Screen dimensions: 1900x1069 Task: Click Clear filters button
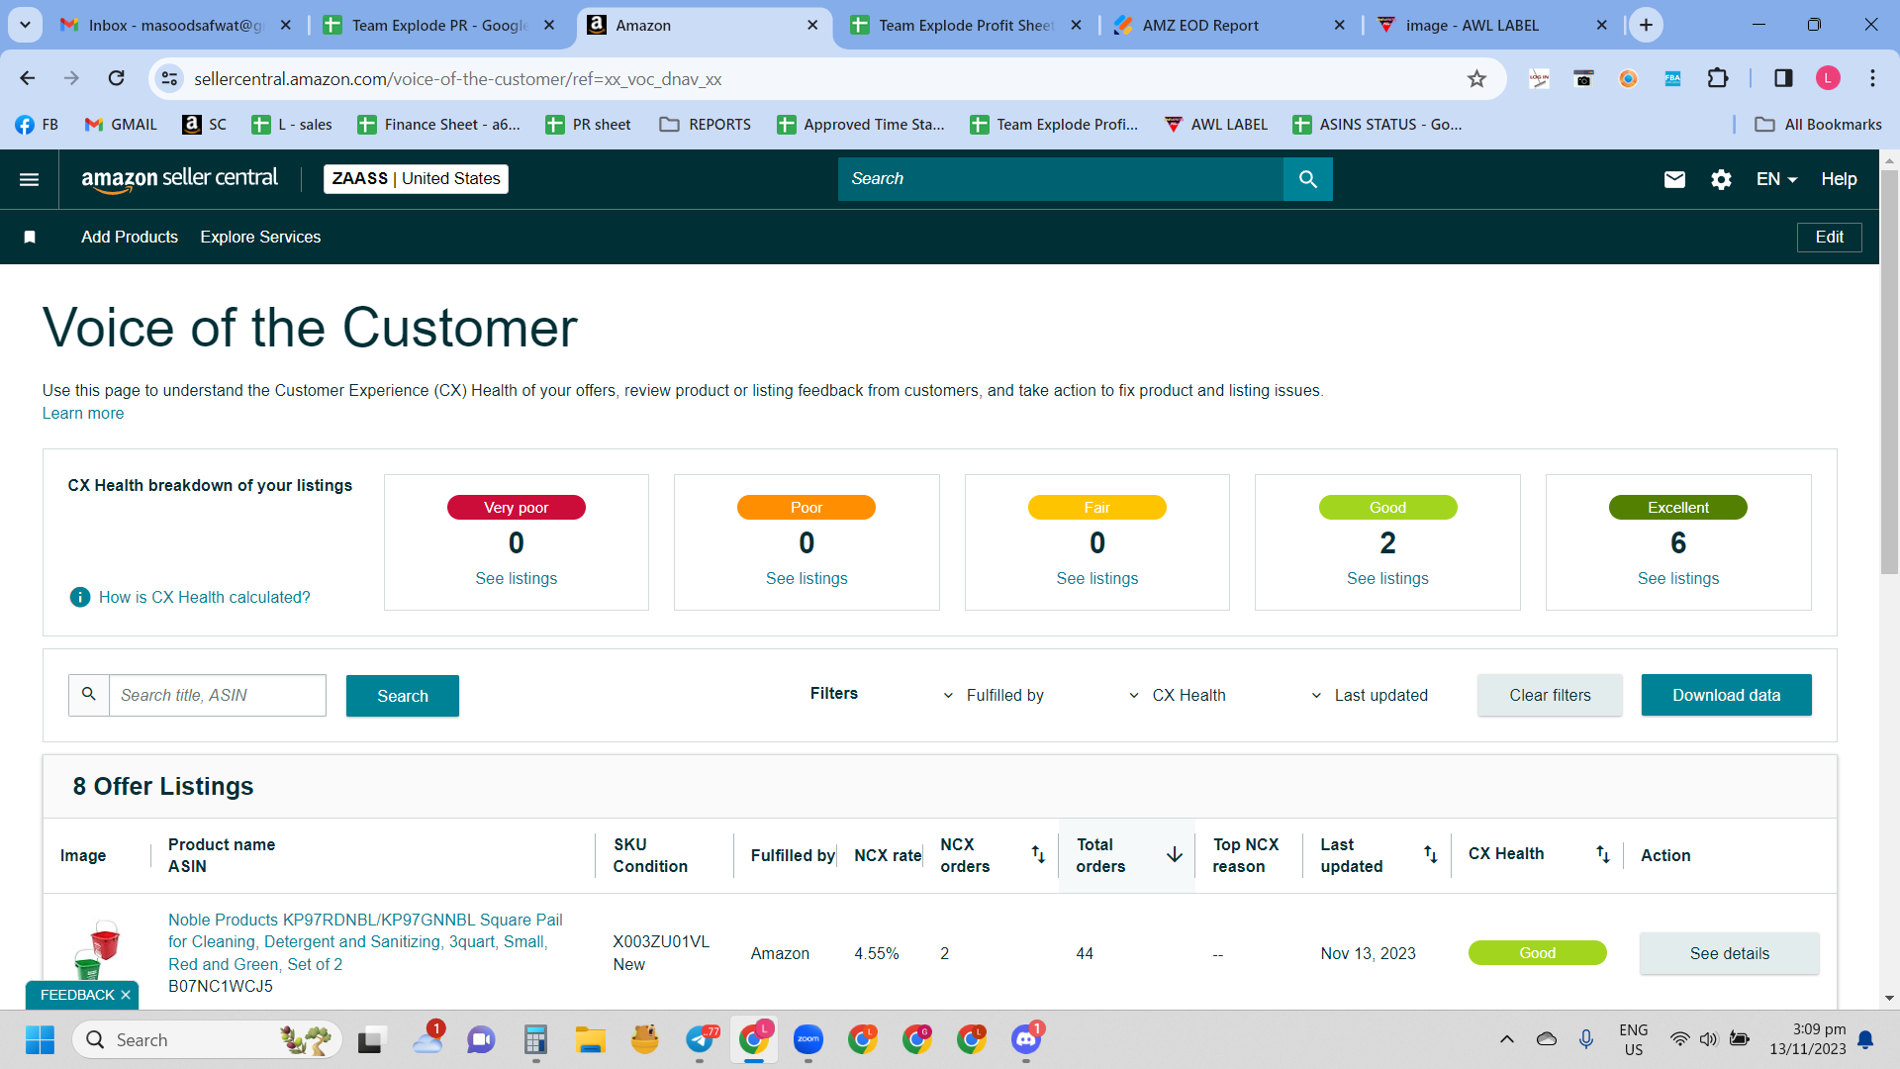click(1550, 696)
